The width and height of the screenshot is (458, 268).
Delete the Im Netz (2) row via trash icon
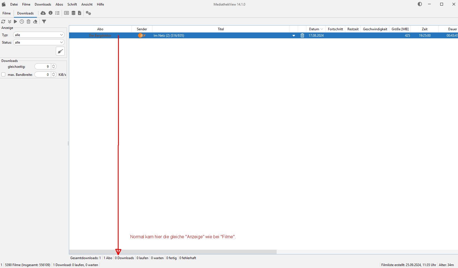(x=302, y=36)
